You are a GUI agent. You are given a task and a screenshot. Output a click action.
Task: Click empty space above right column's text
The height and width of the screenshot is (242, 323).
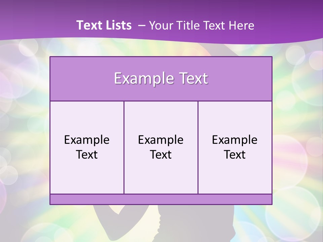[235, 116]
